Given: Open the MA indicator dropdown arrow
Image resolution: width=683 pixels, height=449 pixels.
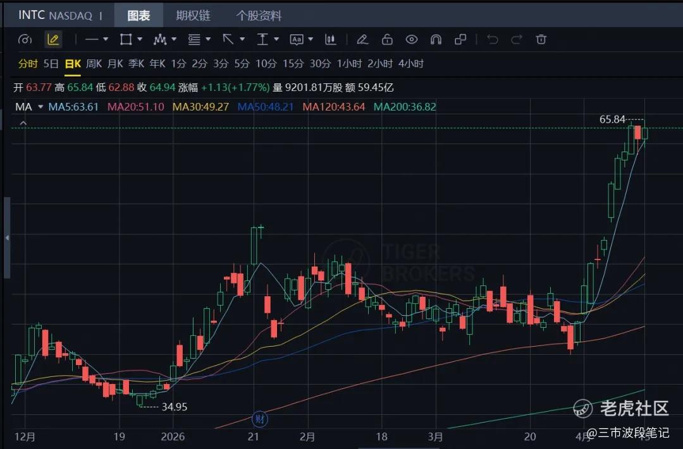Looking at the screenshot, I should tap(40, 107).
